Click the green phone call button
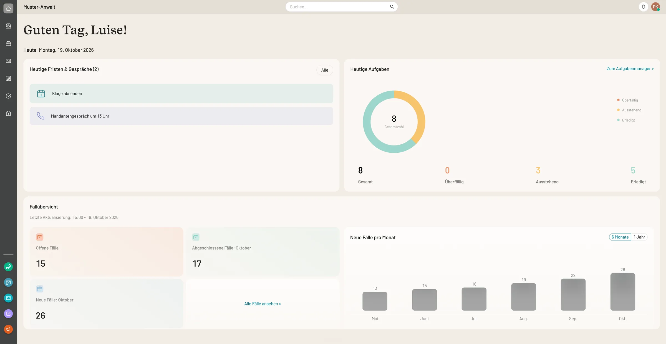The height and width of the screenshot is (344, 666). click(8, 267)
